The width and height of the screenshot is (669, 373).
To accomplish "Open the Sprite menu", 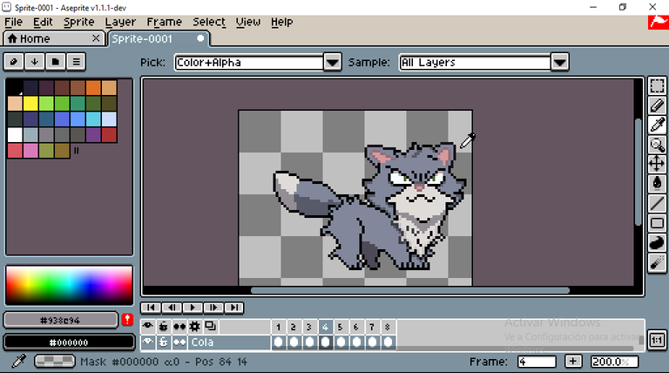I will pos(79,22).
